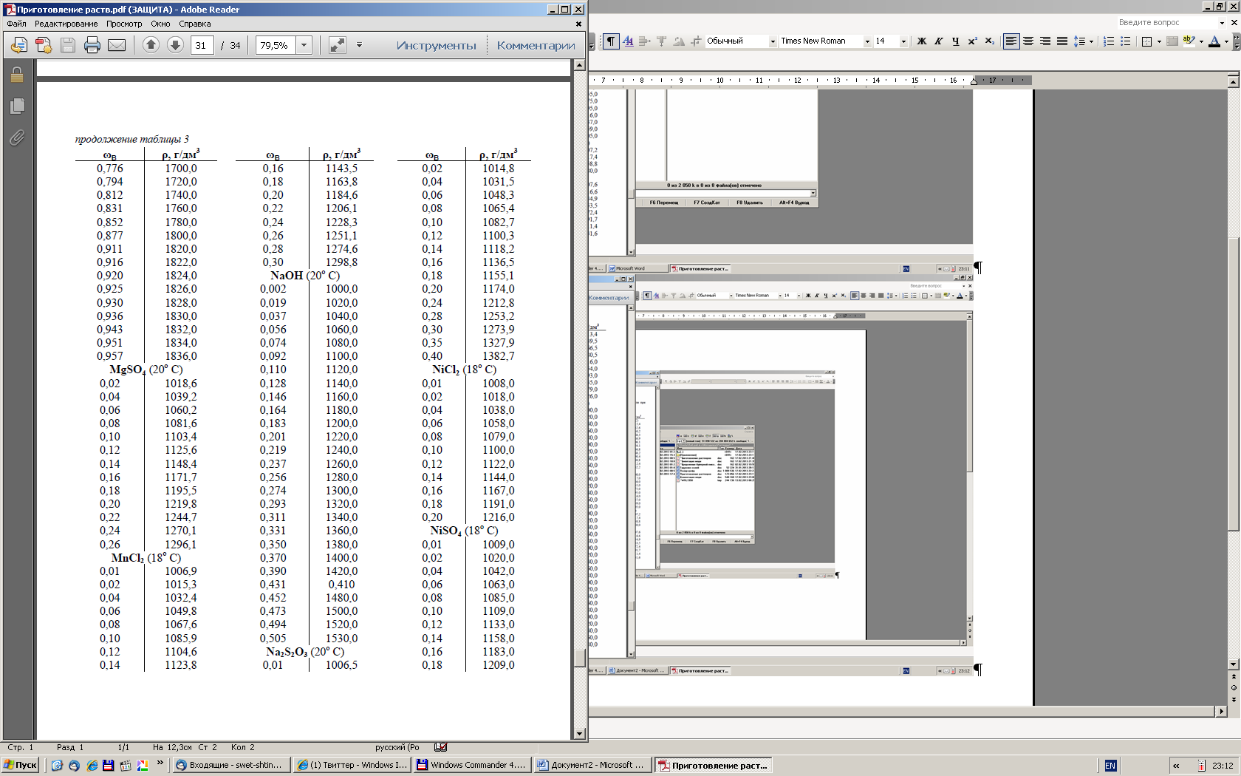The height and width of the screenshot is (776, 1241).
Task: Open the Комментарии panel
Action: pos(536,45)
